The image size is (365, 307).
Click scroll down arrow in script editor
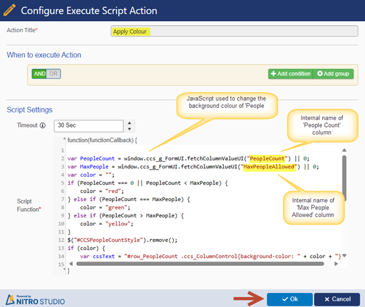344,256
